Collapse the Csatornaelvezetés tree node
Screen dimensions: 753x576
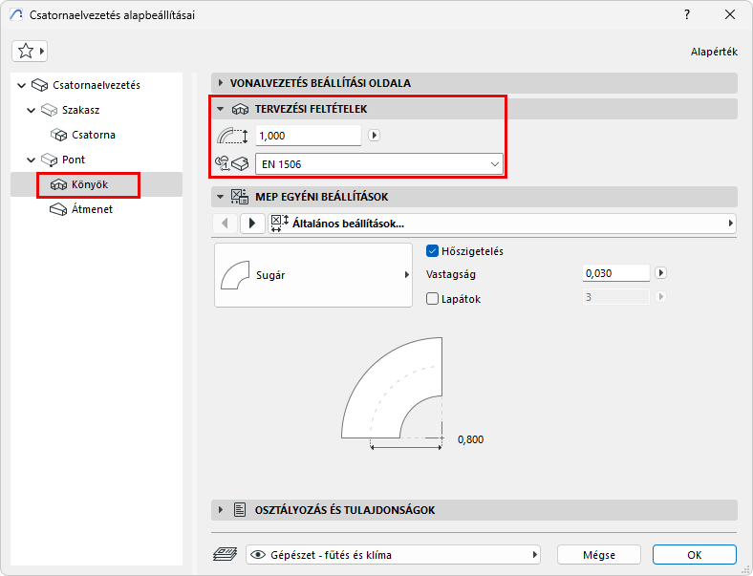(x=22, y=85)
